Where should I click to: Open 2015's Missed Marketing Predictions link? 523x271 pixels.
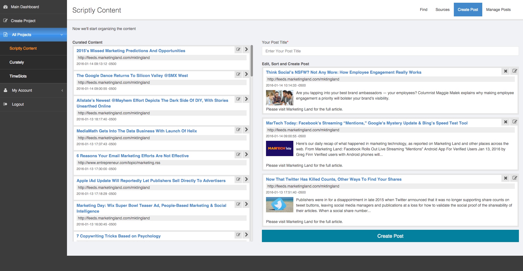click(x=131, y=51)
